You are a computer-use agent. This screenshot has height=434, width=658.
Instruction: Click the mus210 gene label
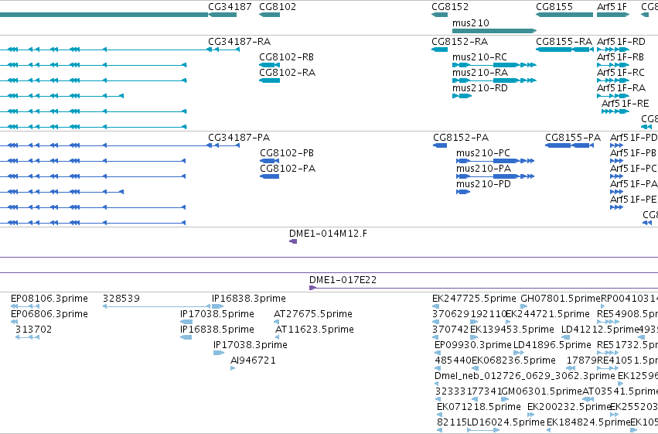[x=470, y=22]
